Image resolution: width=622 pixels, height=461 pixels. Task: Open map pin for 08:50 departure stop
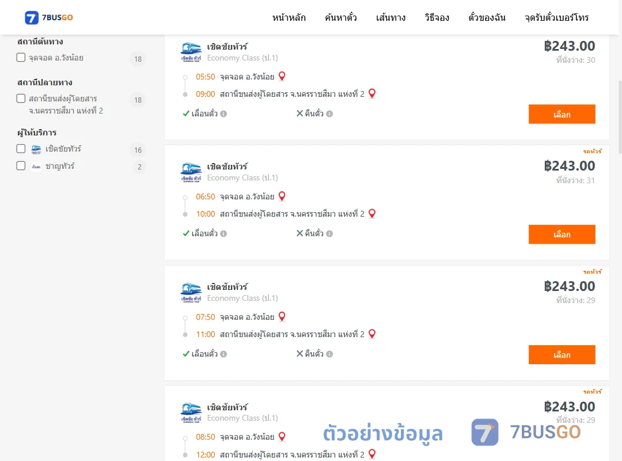point(282,436)
